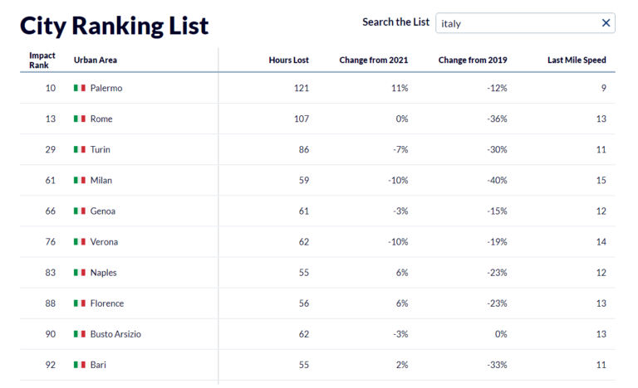
Task: Focus the Search the List input field
Action: [x=515, y=23]
